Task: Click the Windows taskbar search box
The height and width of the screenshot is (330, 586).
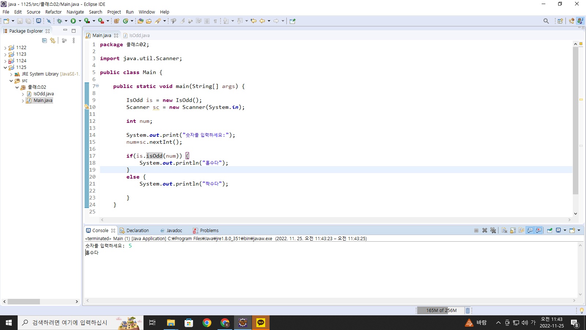Action: coord(81,323)
